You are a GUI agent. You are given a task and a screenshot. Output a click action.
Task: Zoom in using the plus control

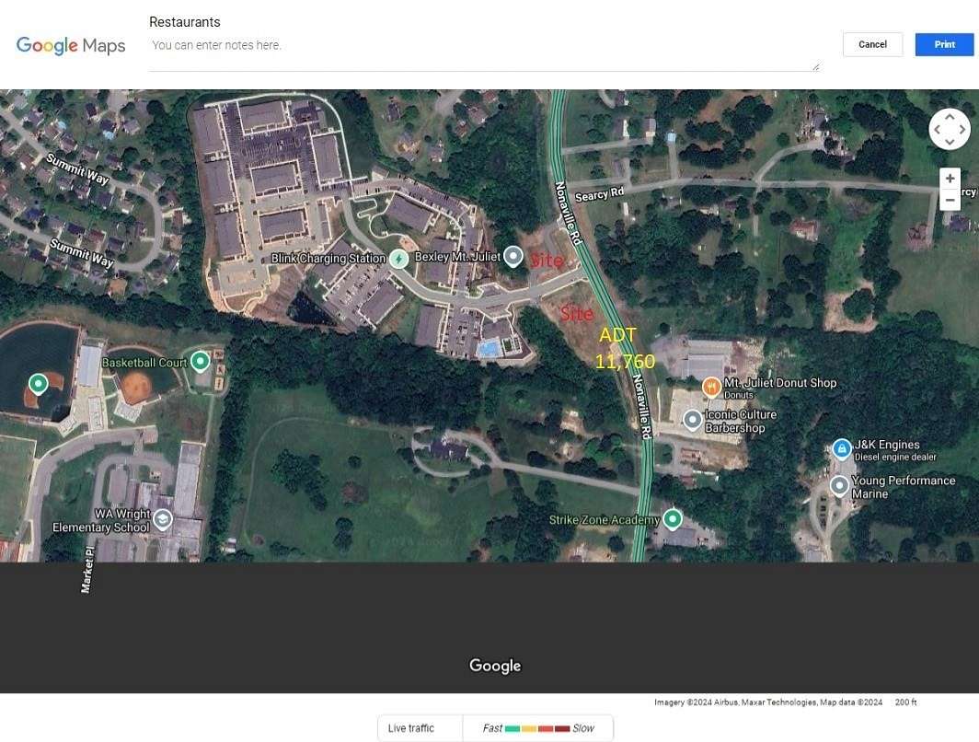pyautogui.click(x=950, y=178)
